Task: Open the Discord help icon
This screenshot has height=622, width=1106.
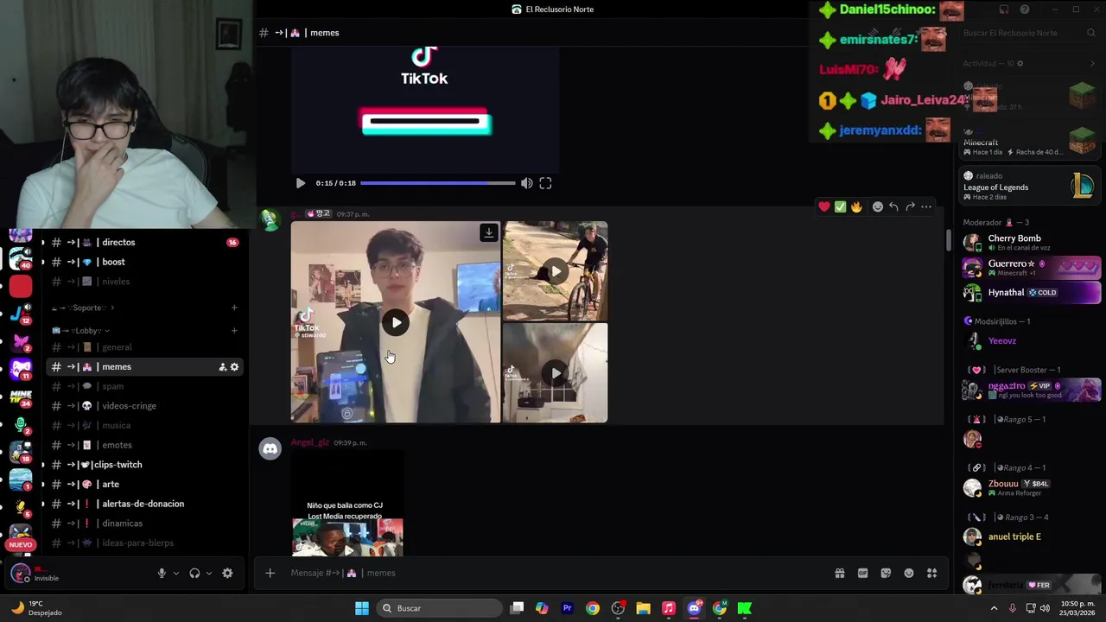Action: [1025, 10]
